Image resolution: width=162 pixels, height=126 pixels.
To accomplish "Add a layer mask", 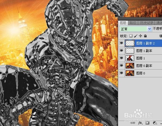I will click(x=147, y=123).
